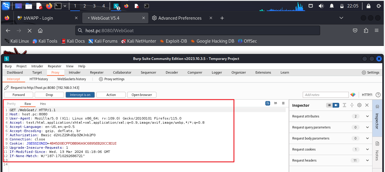385x172 pixels.
Task: Go to the Firefox home page
Action: [x=40, y=30]
